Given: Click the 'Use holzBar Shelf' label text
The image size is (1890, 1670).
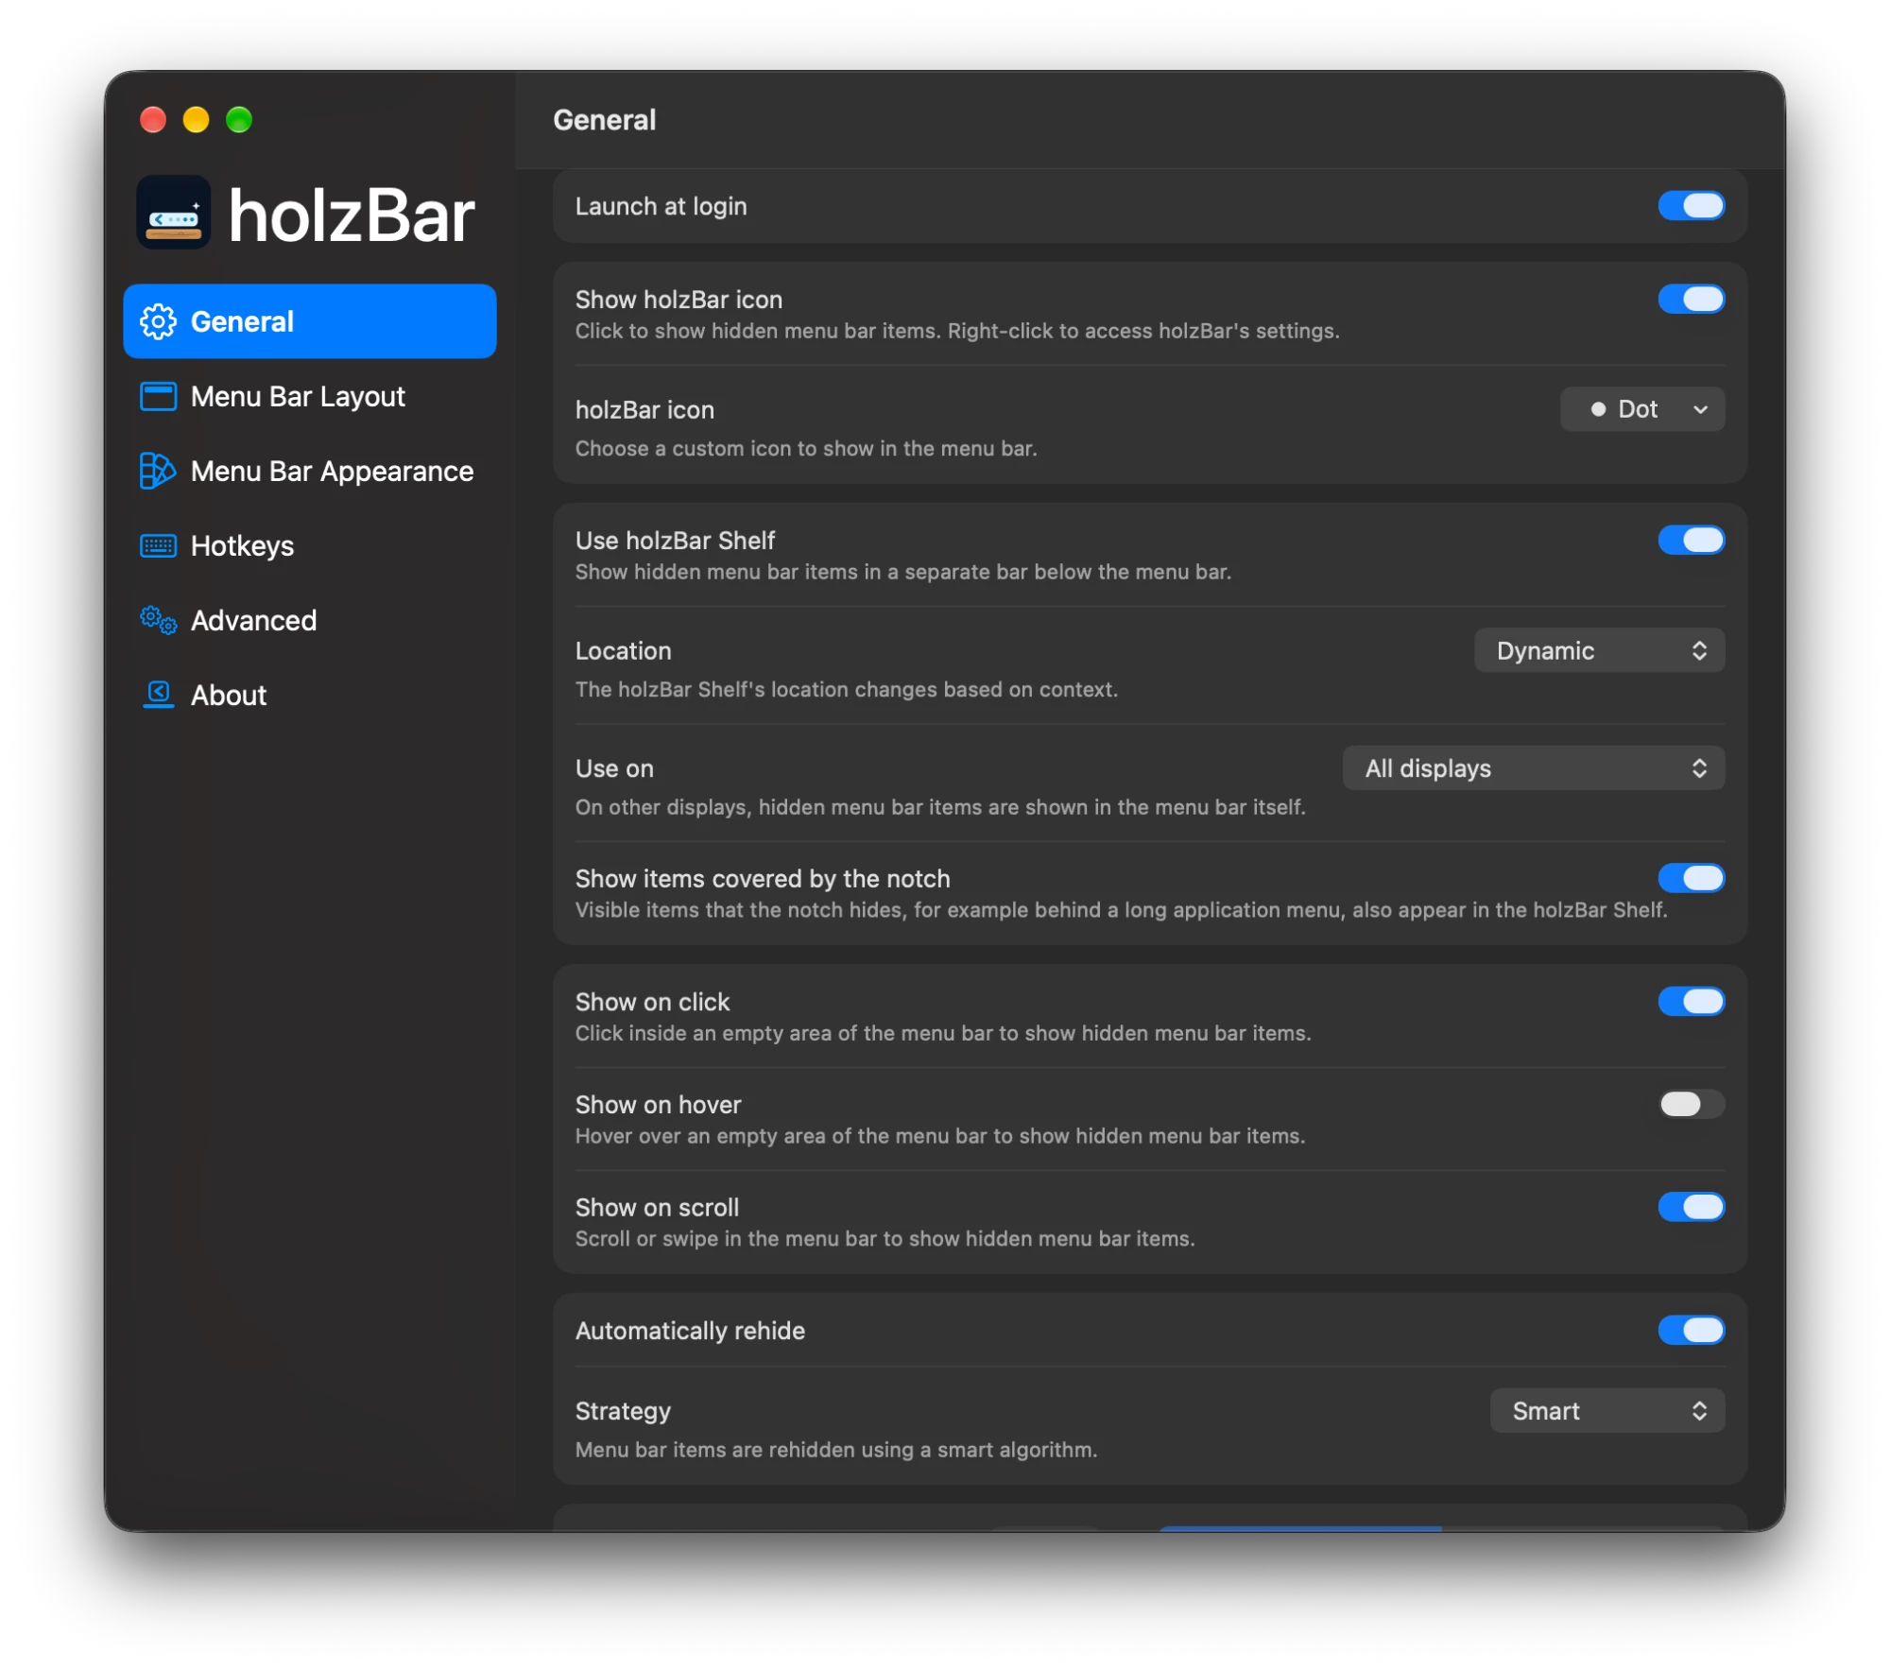Looking at the screenshot, I should [676, 541].
